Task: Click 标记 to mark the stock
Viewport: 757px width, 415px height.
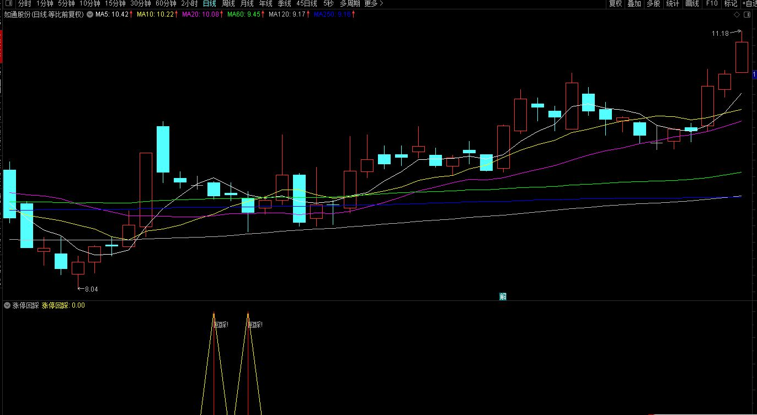Action: pyautogui.click(x=730, y=3)
